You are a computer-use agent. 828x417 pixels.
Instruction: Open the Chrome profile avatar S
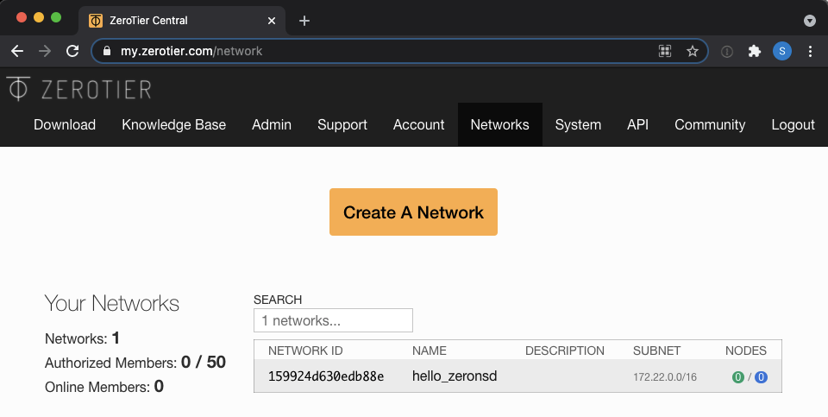click(782, 51)
